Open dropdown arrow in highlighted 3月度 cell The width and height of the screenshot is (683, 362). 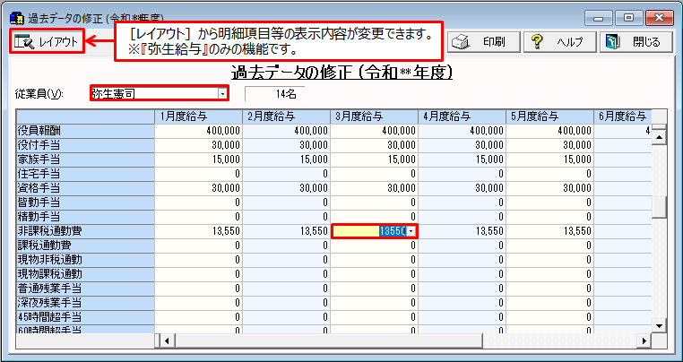[411, 231]
